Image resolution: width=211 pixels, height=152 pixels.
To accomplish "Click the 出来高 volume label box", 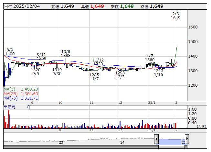I will pos(16,107).
